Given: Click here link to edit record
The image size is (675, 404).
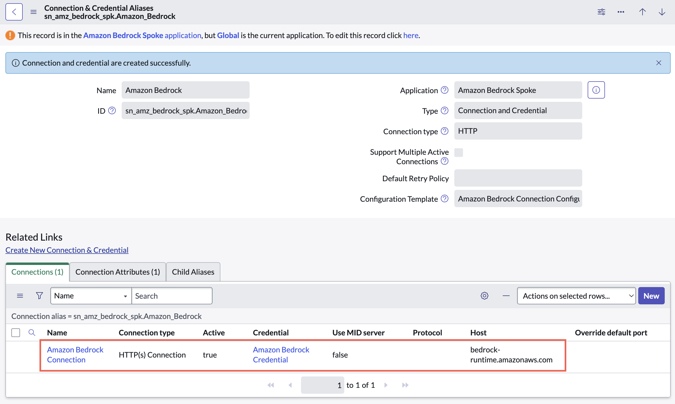Looking at the screenshot, I should coord(411,35).
